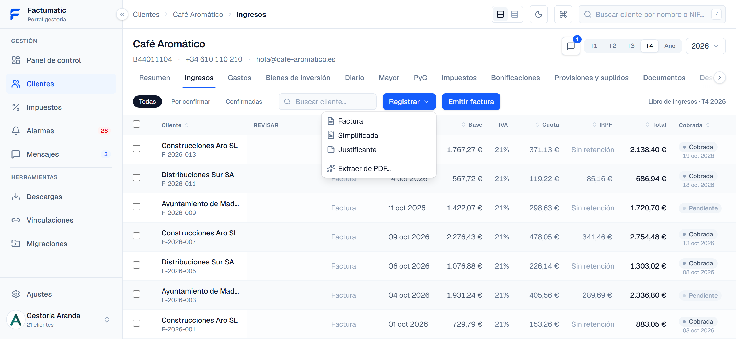
Task: Open Panel de control in sidebar
Action: point(61,60)
